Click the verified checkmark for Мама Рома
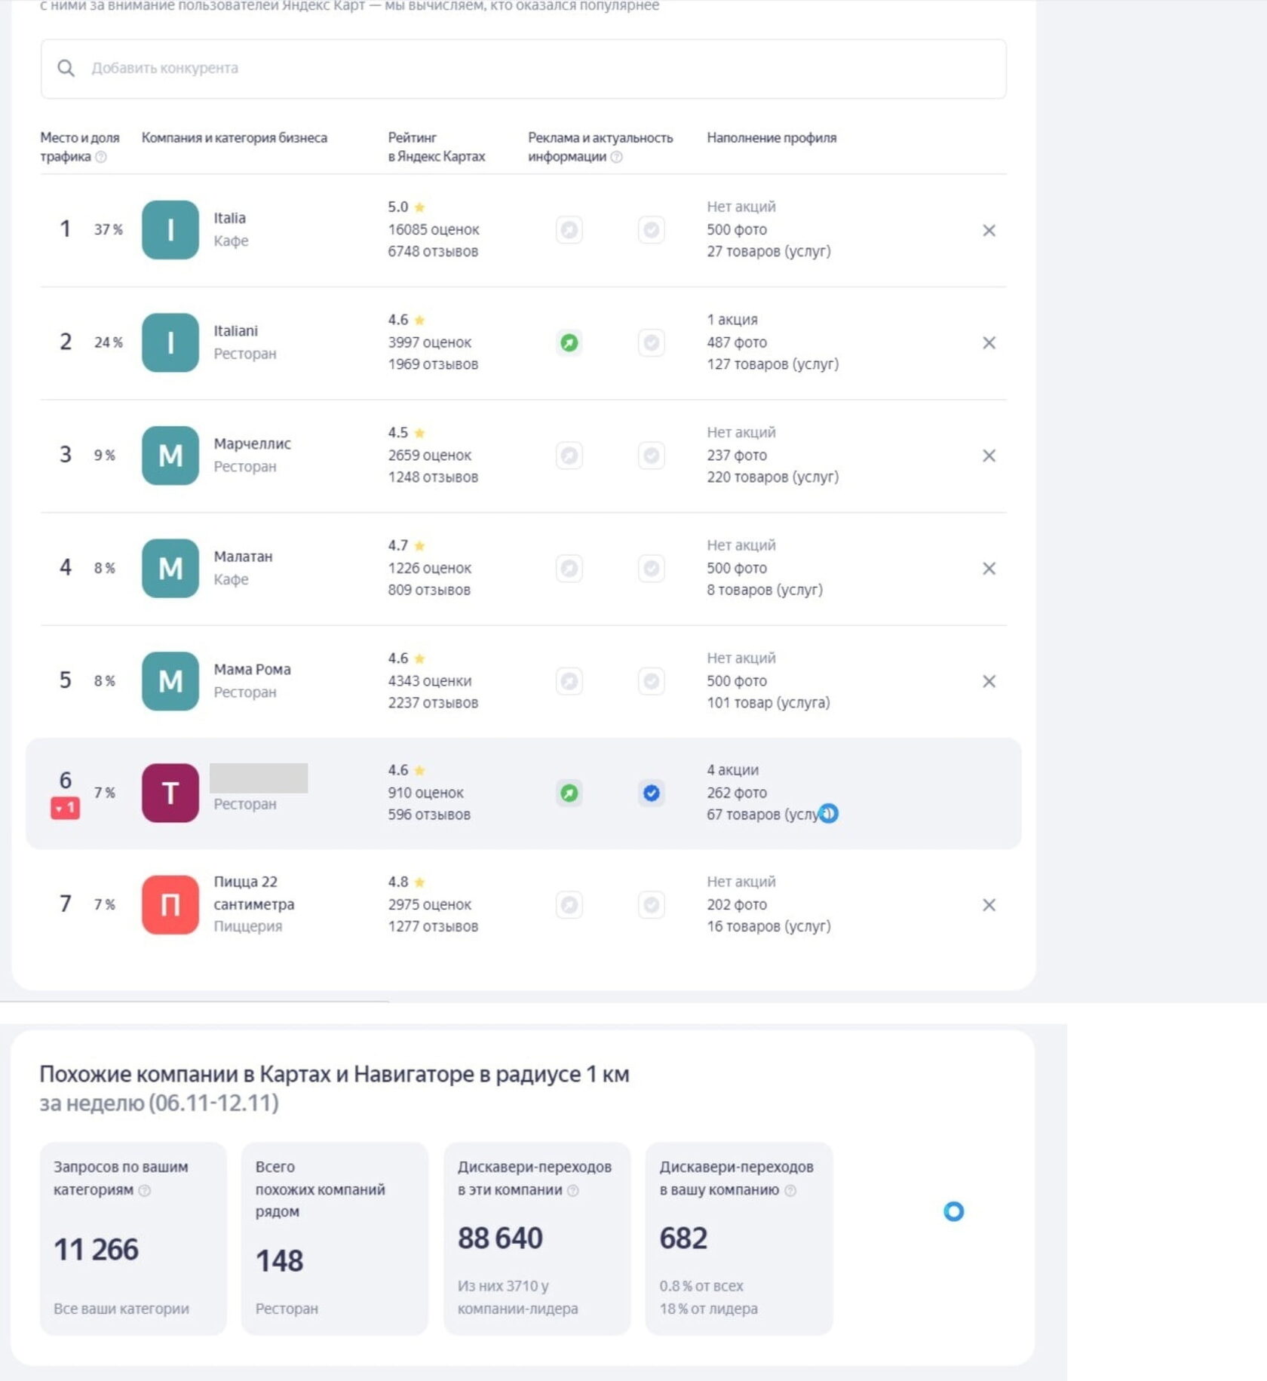Screen dimensions: 1267x1381 pos(651,681)
